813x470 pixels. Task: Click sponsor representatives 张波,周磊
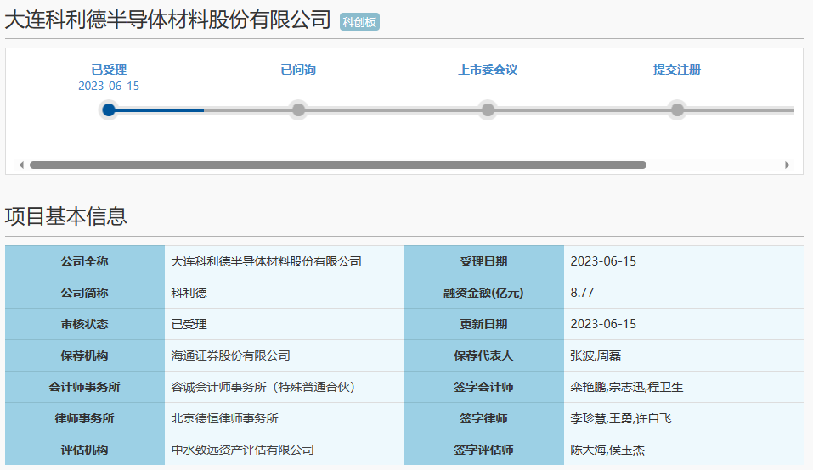pos(596,355)
